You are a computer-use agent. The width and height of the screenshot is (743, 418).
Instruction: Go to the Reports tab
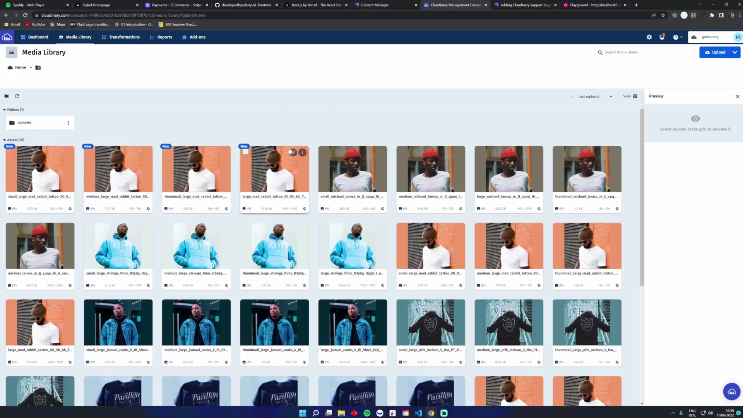click(161, 37)
